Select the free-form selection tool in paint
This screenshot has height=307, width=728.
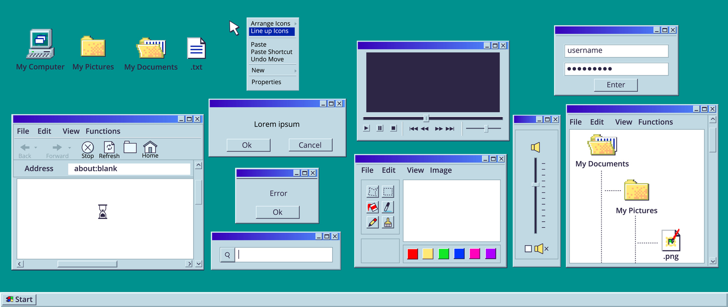point(372,192)
